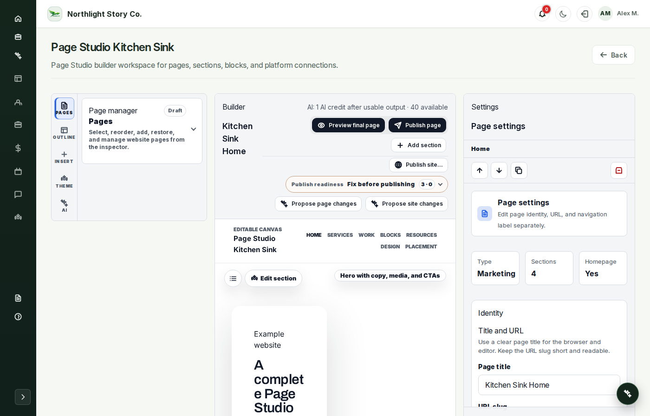Click the Page title input field

(549, 385)
